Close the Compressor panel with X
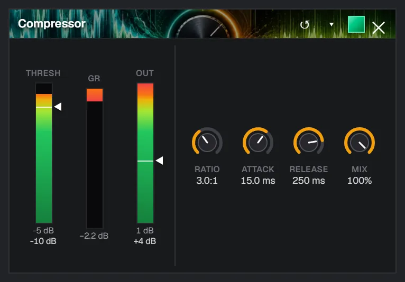The width and height of the screenshot is (405, 282). coord(379,27)
